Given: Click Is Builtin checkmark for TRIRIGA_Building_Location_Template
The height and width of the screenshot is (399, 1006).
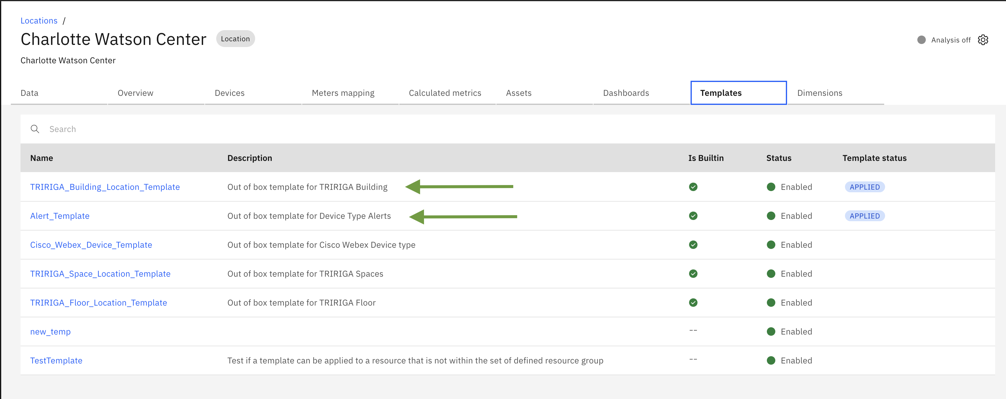Looking at the screenshot, I should pos(693,187).
